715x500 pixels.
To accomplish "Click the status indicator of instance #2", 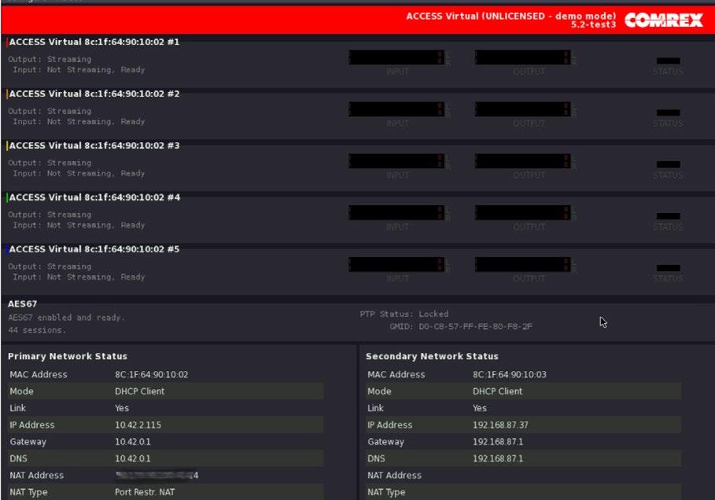I will coord(668,112).
